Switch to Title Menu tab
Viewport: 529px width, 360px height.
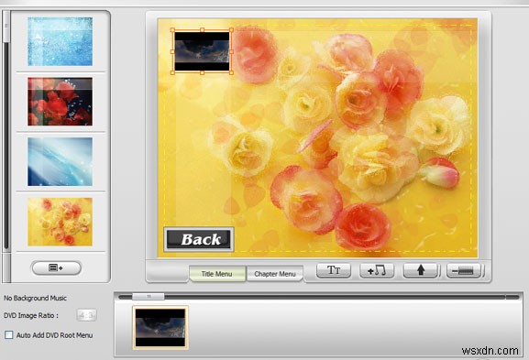[x=217, y=274]
